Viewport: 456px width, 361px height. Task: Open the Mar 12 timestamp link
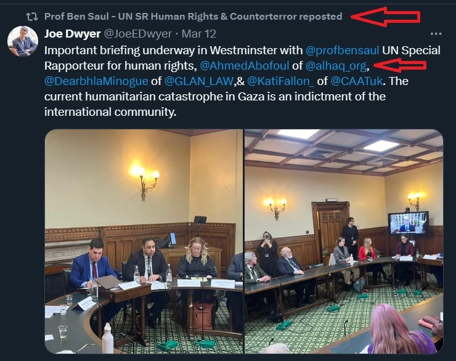[x=198, y=34]
